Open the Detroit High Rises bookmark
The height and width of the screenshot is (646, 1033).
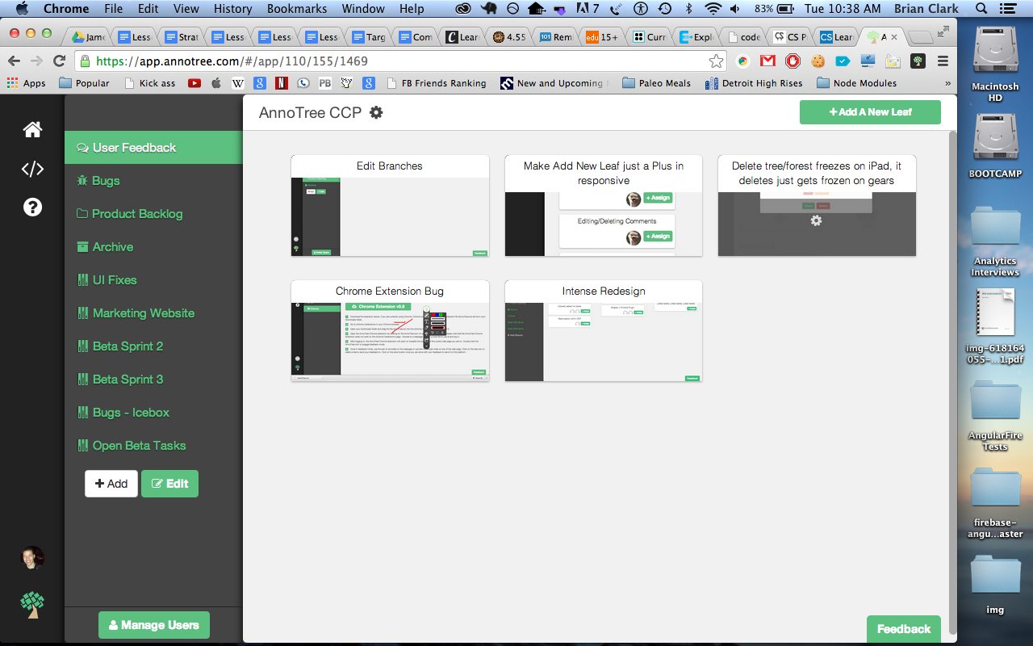754,83
